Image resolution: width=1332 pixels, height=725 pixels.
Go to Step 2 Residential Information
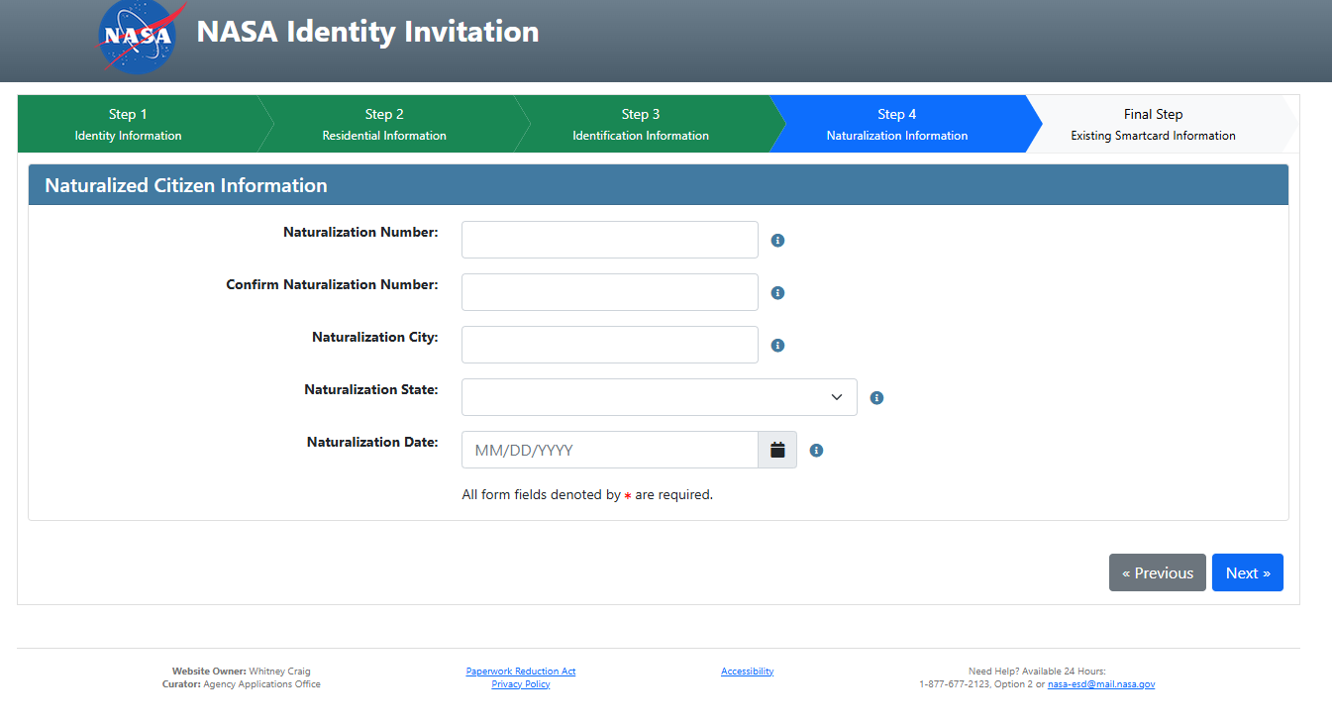coord(384,124)
